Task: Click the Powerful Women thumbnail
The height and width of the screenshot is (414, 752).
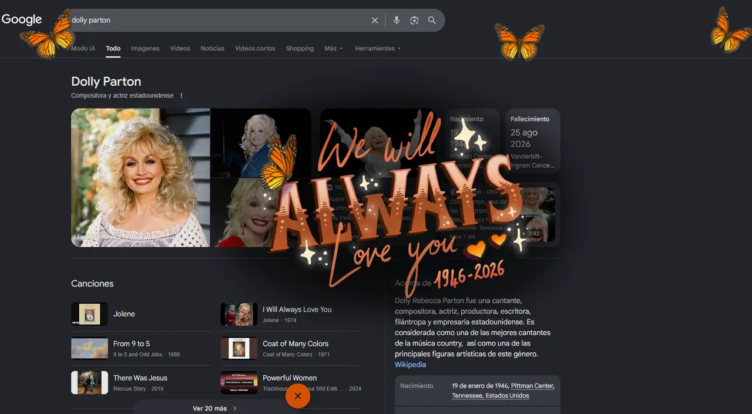Action: (x=239, y=382)
